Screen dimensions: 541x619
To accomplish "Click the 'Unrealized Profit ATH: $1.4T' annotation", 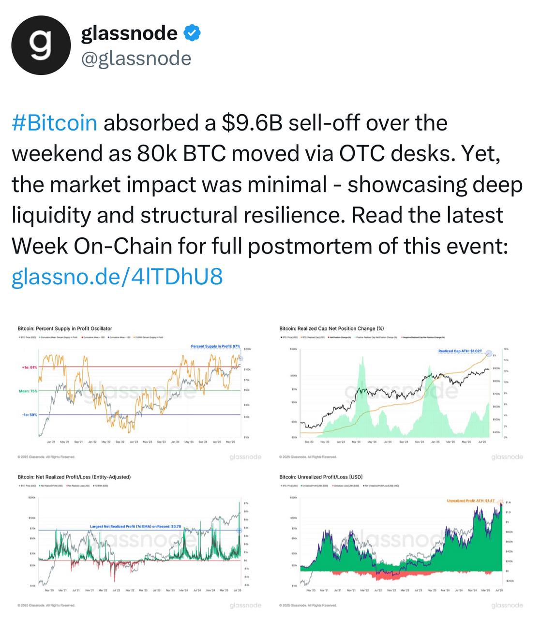I will [x=470, y=501].
